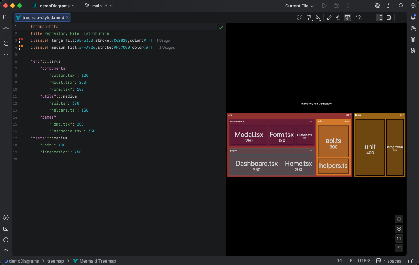Switch to editor and preview split view

(x=380, y=17)
